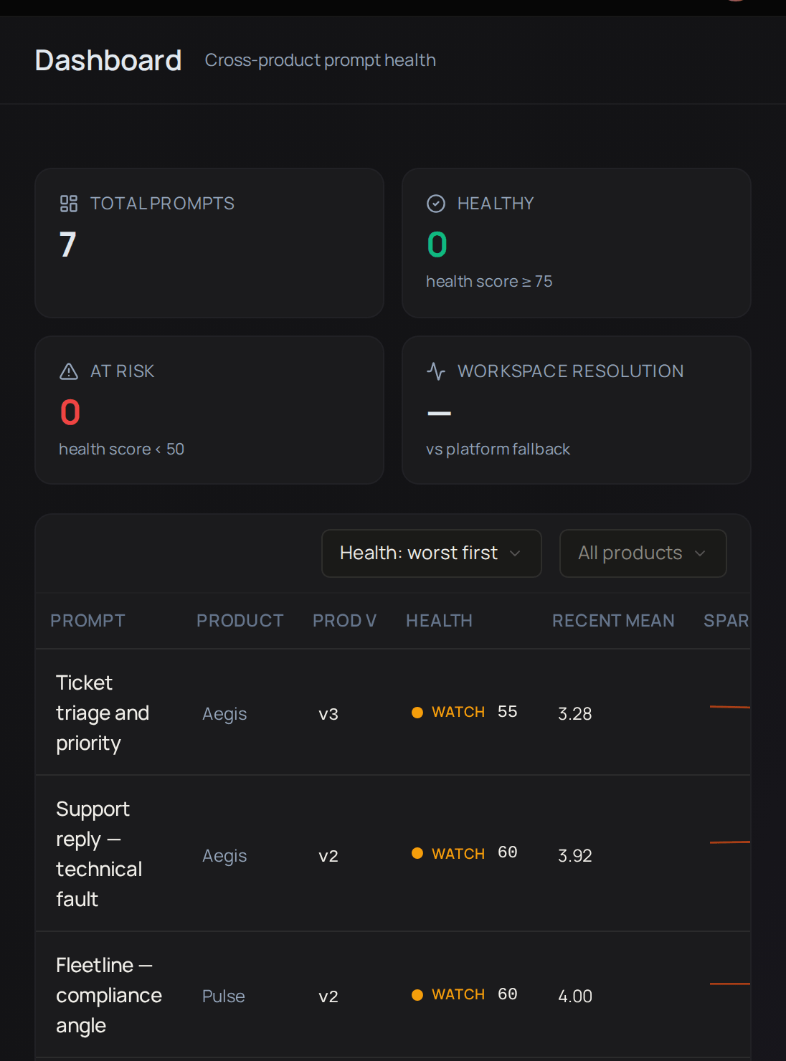Click sparkline in Support reply row
Image resolution: width=786 pixels, height=1061 pixels.
(x=730, y=842)
